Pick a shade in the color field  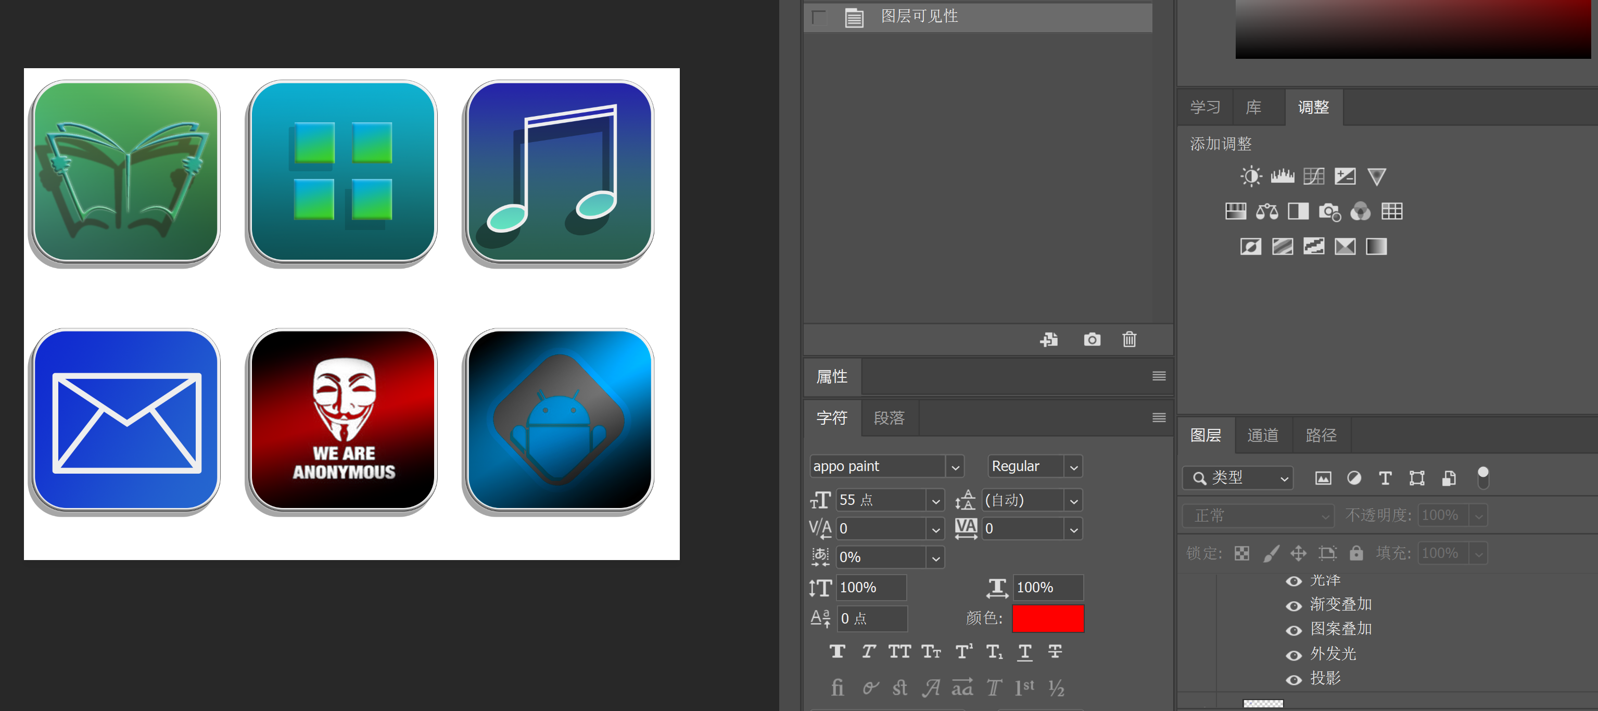point(1413,29)
